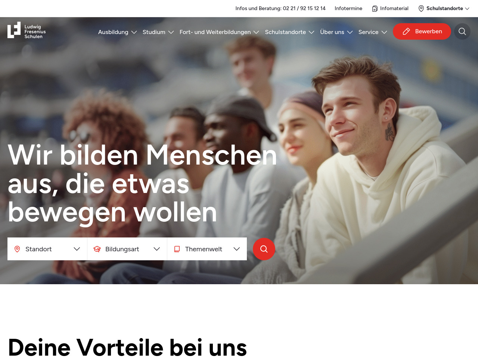The image size is (478, 359).
Task: Expand the Themenwelt dropdown chevron
Action: pos(237,249)
